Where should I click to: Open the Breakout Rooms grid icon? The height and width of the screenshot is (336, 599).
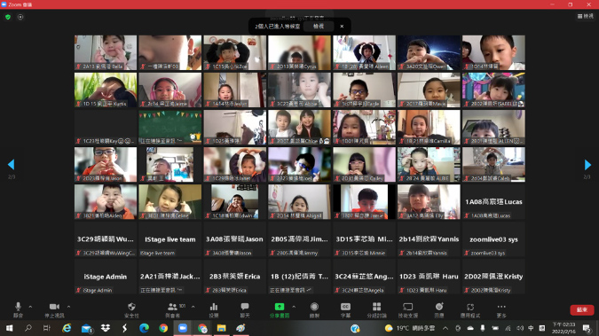coord(376,307)
